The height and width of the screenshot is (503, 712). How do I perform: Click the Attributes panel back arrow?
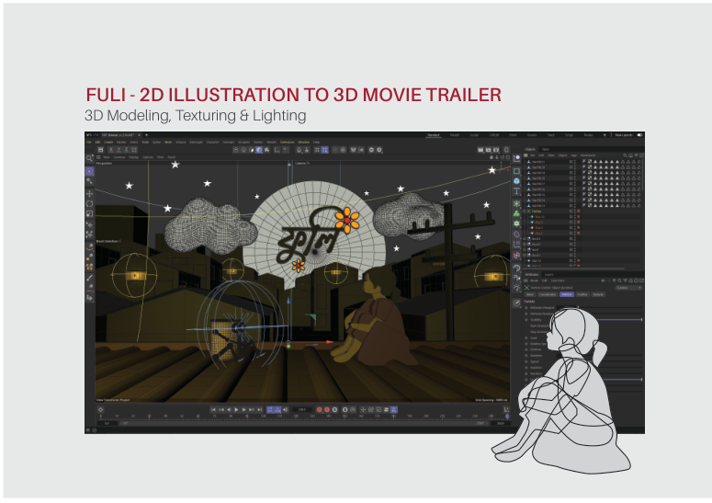tap(604, 280)
